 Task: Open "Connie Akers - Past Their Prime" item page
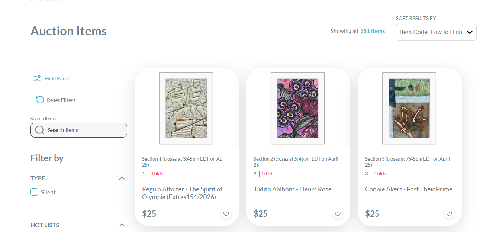409,189
